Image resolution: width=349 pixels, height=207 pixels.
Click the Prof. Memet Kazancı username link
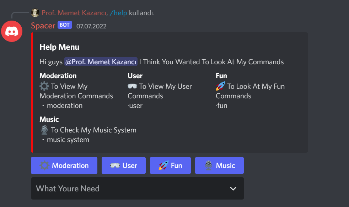coord(72,12)
